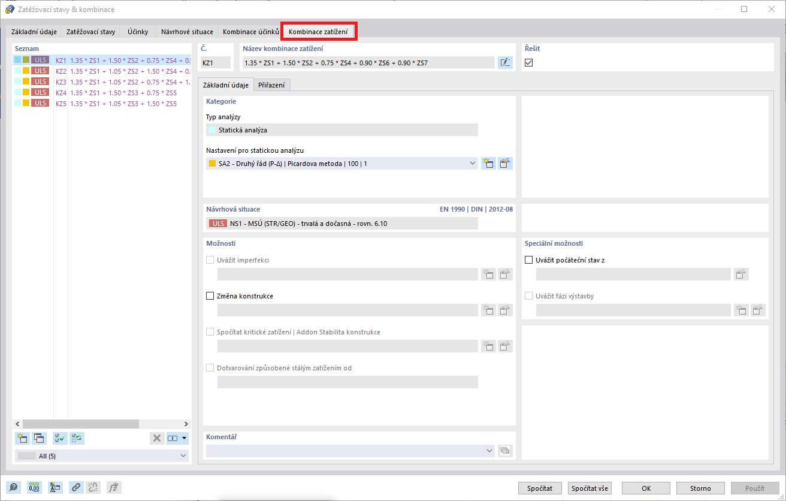The height and width of the screenshot is (501, 786).
Task: Click the edit pencil next to the combination name
Action: [505, 62]
